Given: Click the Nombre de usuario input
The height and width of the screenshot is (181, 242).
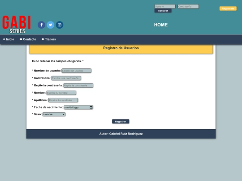Looking at the screenshot, I should 76,71.
